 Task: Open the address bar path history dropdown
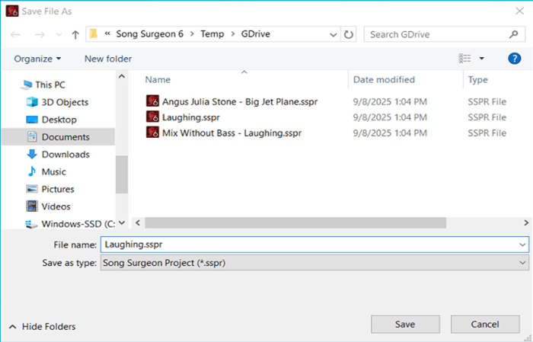pos(334,34)
